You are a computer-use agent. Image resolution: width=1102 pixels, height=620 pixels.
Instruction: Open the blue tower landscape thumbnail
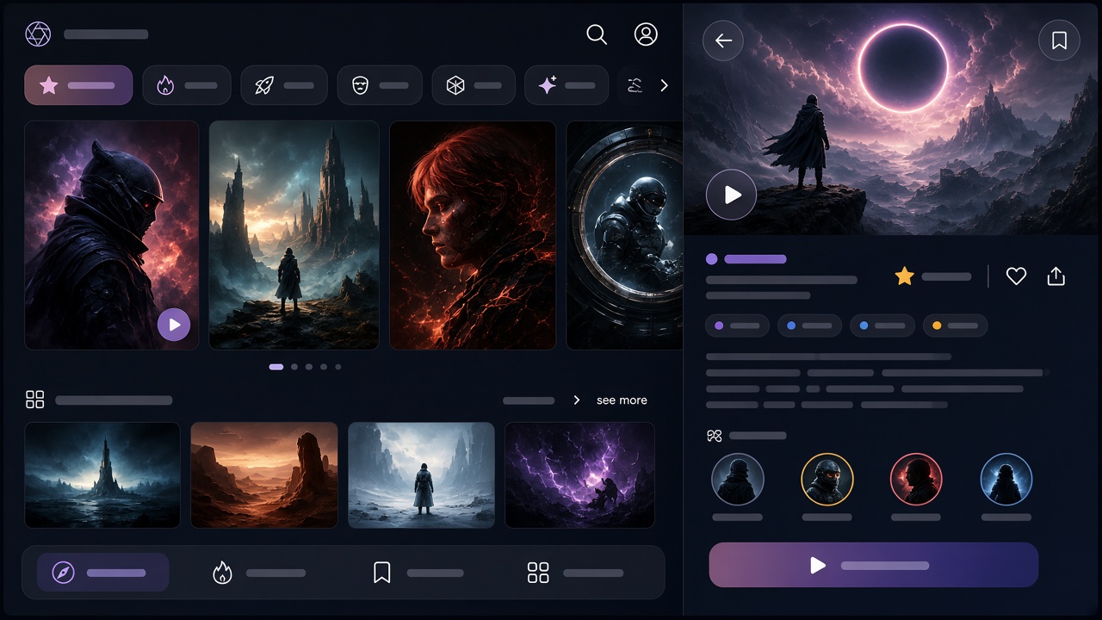[x=102, y=474]
